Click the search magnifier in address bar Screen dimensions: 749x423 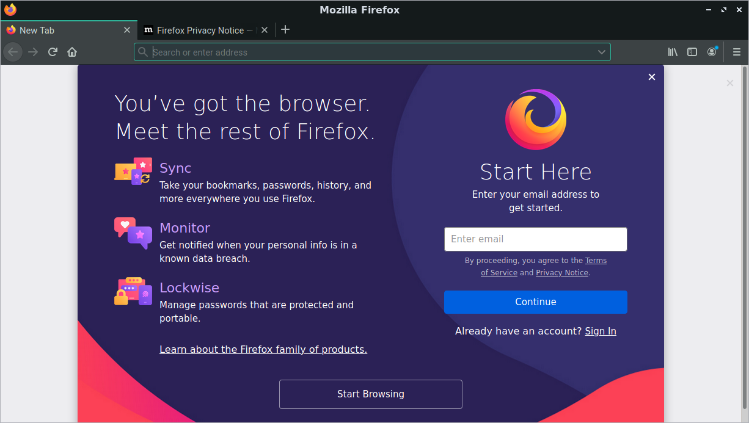tap(143, 52)
